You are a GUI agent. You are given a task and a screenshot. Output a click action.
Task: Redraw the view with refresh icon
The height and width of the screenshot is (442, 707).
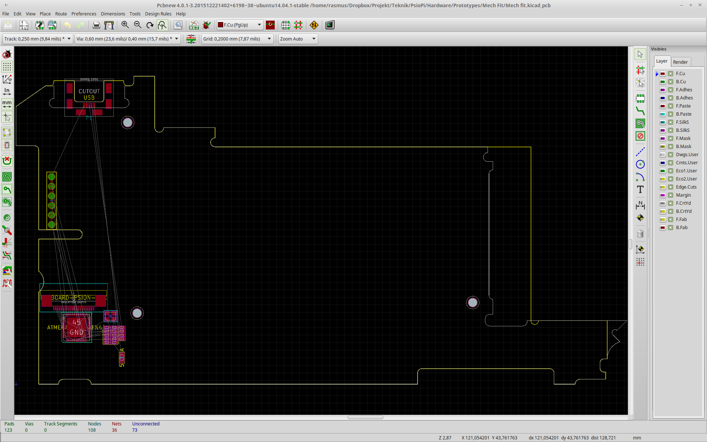pos(150,25)
